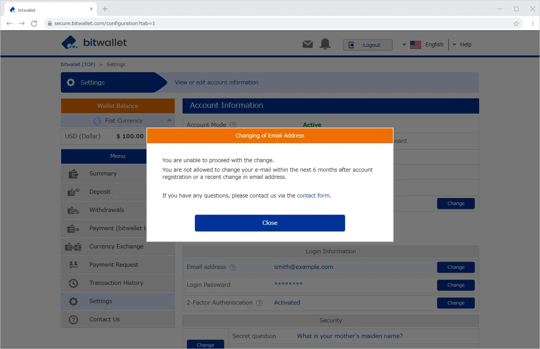Click Change button for Secret question
Viewport: 540px width, 349px height.
[205, 344]
